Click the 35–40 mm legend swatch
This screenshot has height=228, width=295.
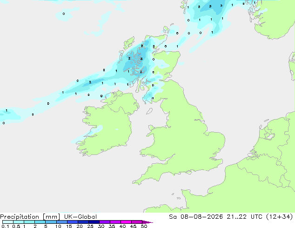point(115,222)
